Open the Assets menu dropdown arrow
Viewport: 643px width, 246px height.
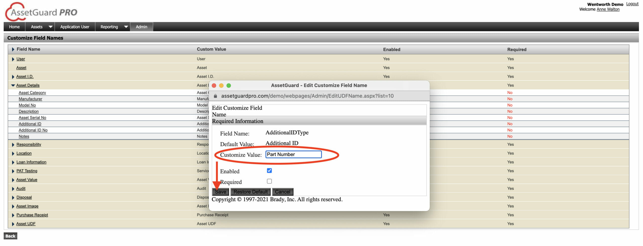pos(50,27)
